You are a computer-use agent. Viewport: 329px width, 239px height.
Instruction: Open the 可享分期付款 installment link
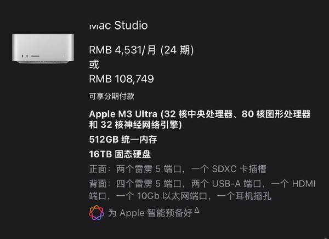click(x=112, y=96)
